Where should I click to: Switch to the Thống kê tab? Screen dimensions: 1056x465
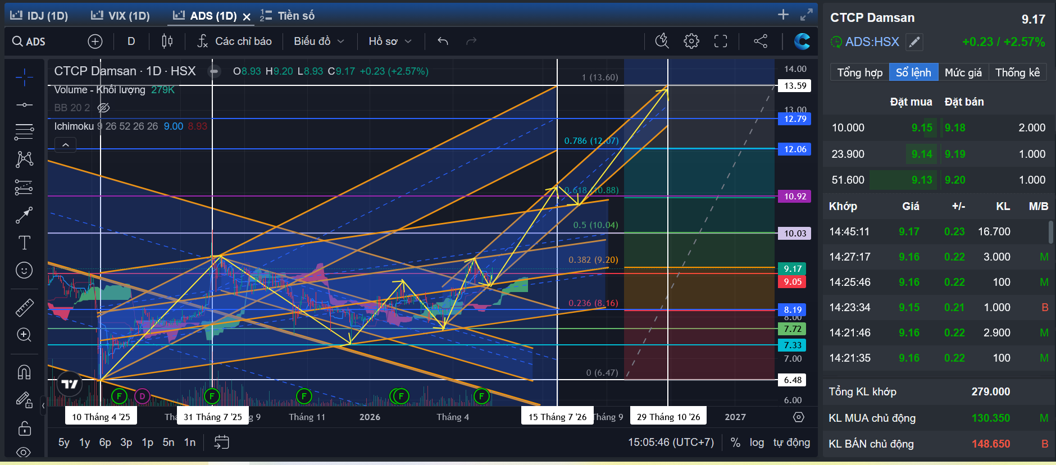[1017, 72]
